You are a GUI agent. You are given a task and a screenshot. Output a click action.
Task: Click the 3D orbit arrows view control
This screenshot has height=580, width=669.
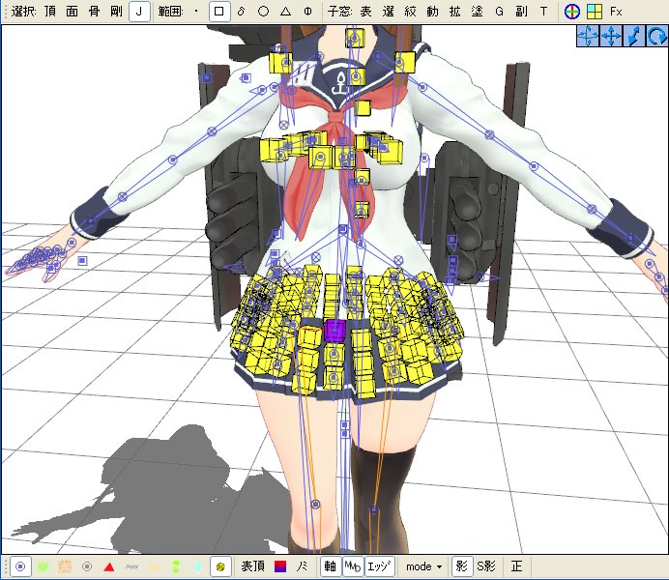(x=588, y=36)
